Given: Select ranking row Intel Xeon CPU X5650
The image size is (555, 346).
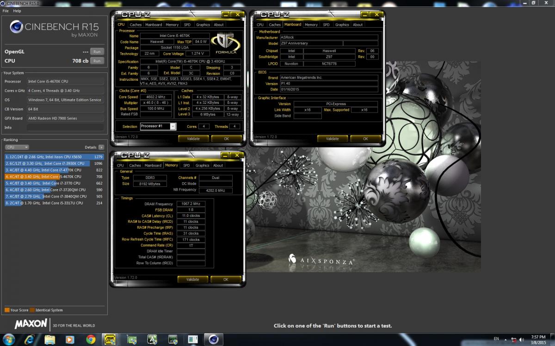Looking at the screenshot, I should (55, 157).
